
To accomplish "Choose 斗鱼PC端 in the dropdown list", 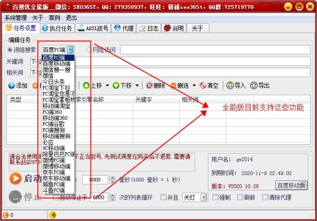I will pos(58,190).
